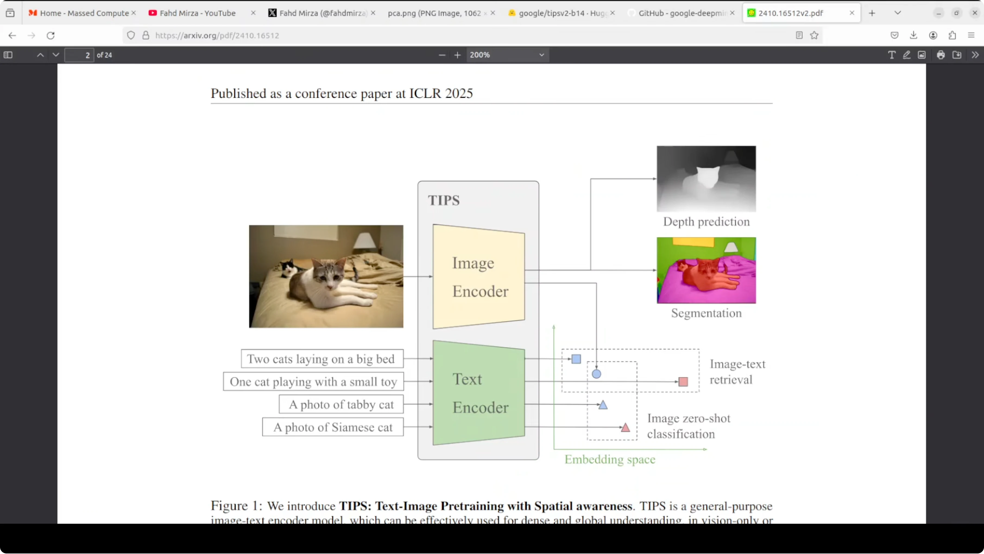Print the PDF document
The width and height of the screenshot is (984, 554).
tap(941, 55)
